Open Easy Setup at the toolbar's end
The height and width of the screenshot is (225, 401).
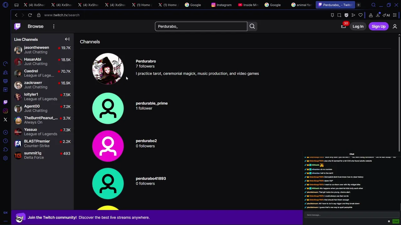pyautogui.click(x=395, y=15)
